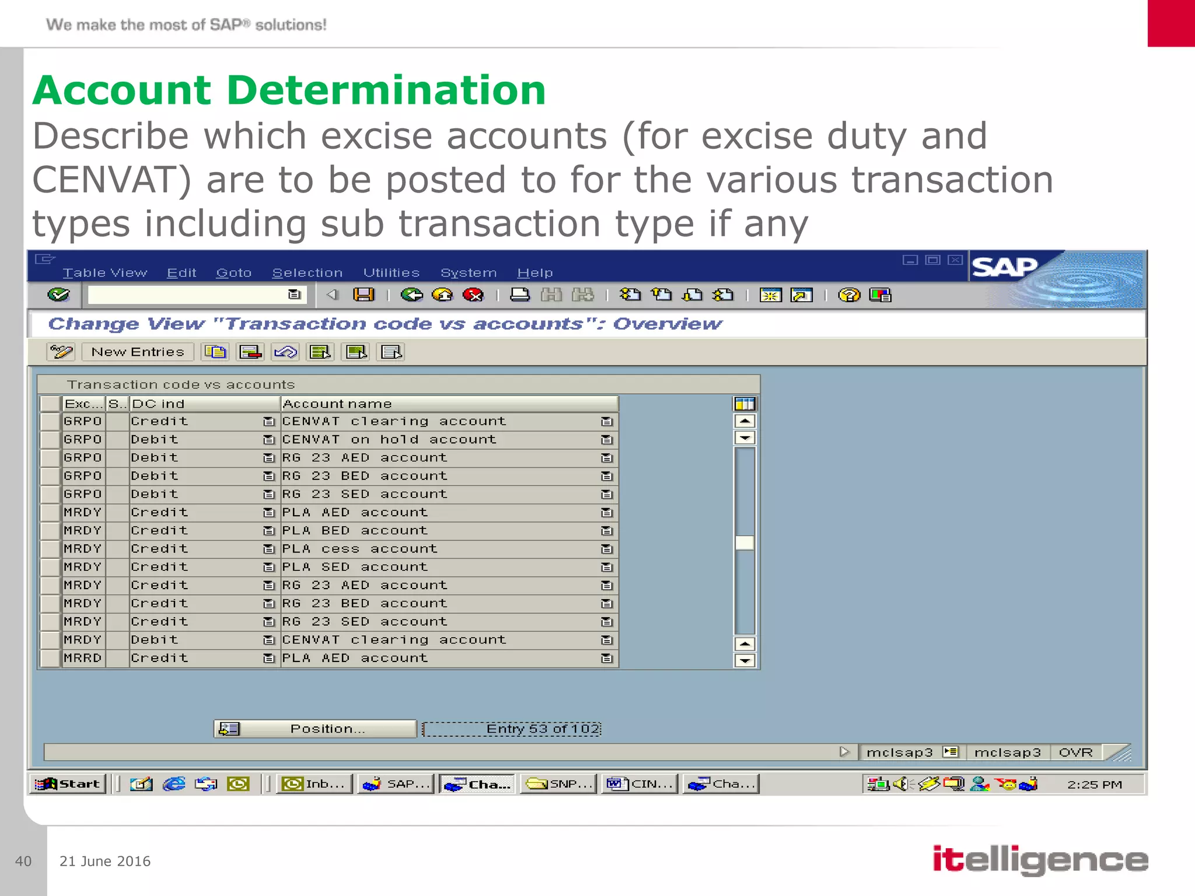Open account name dropdown for MRDY RG 23 AED account

(607, 586)
